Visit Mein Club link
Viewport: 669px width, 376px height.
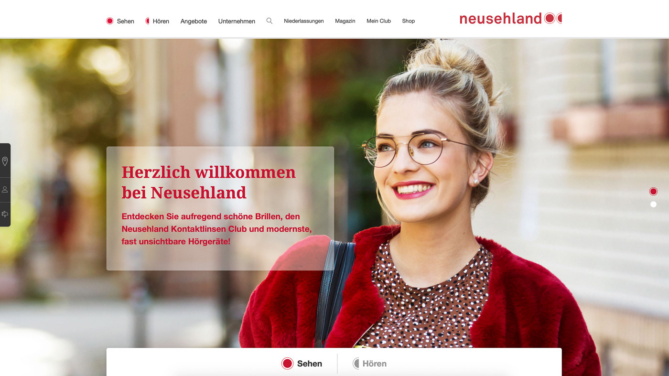coord(378,21)
